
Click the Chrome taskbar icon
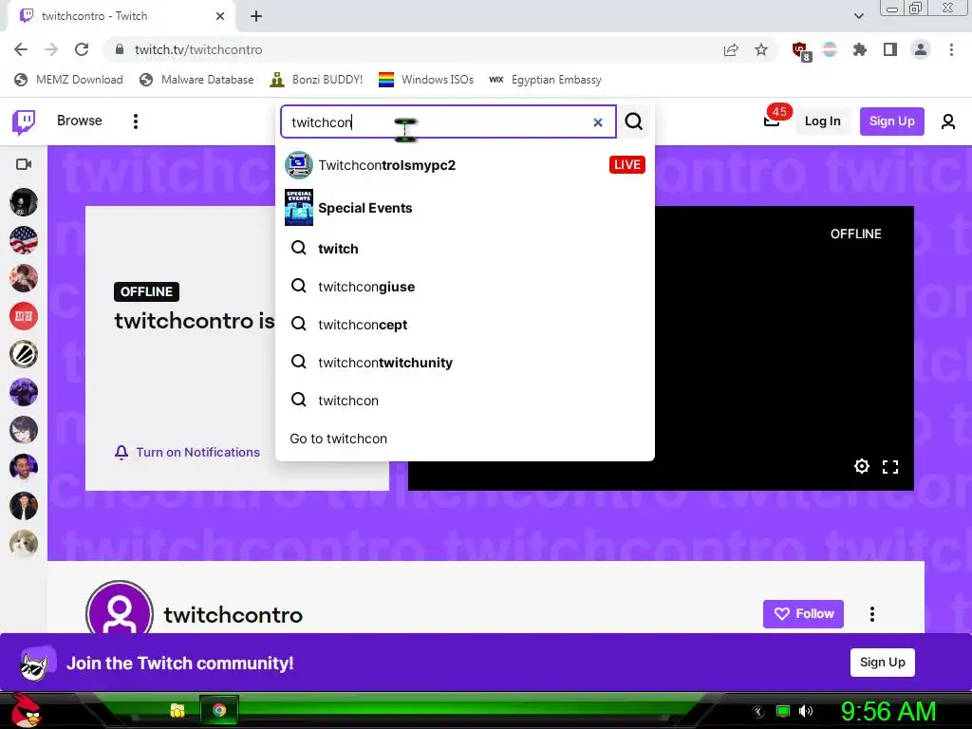click(219, 710)
